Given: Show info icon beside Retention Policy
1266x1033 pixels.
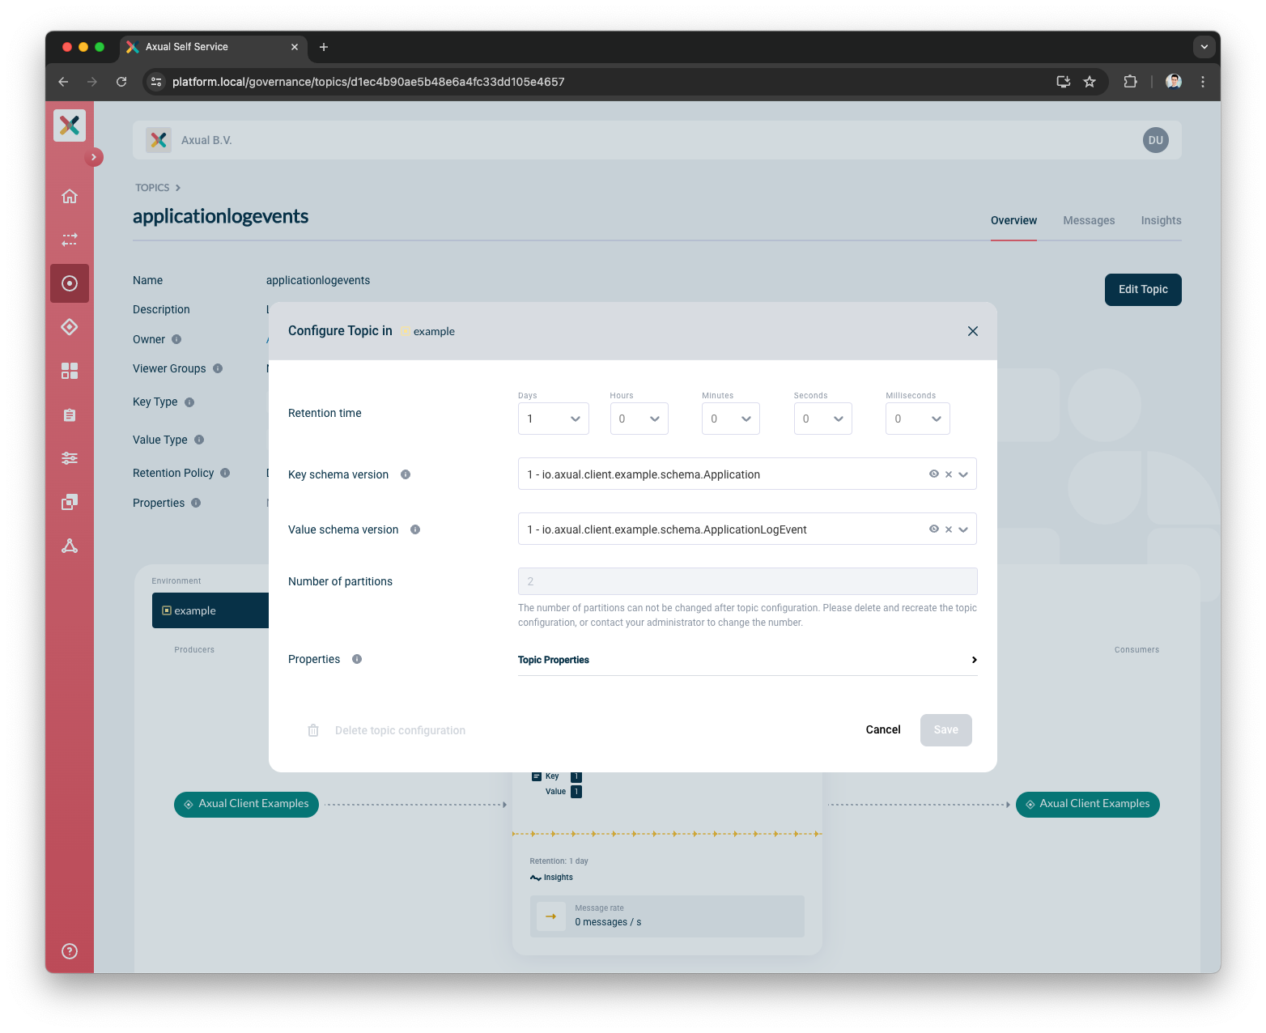Looking at the screenshot, I should click(225, 473).
